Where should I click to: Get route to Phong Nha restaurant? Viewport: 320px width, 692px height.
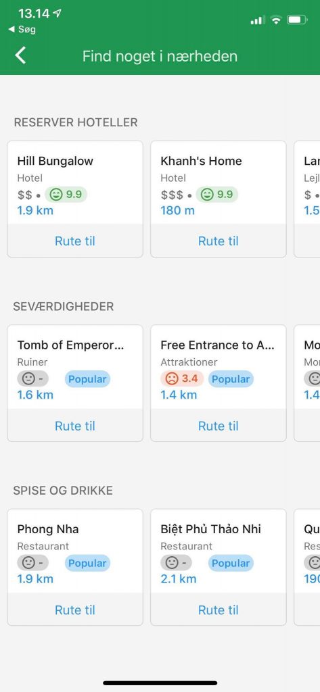pyautogui.click(x=75, y=610)
